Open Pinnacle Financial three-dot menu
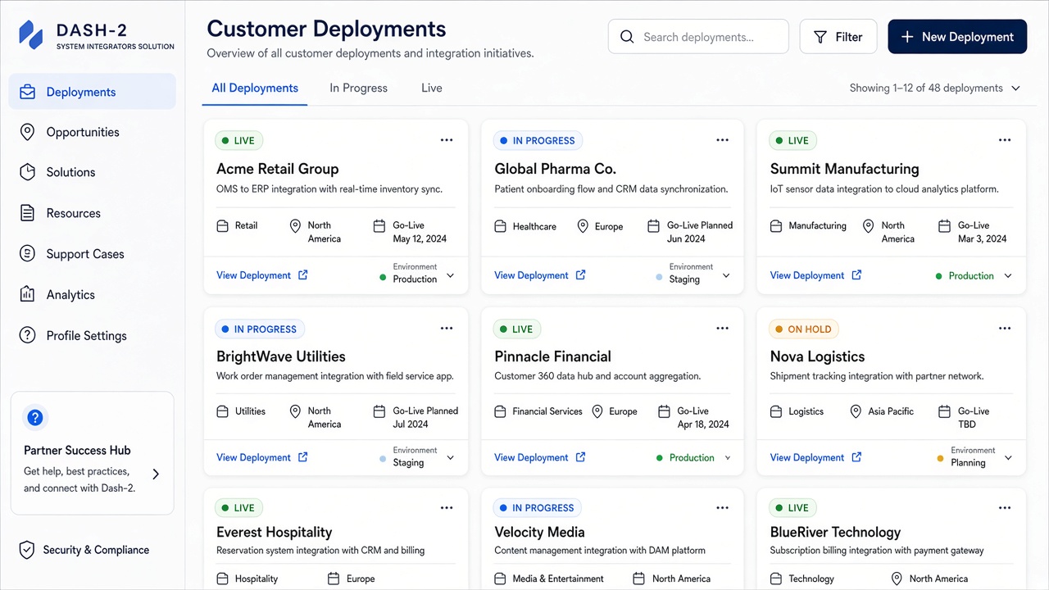Screen dimensions: 1049x590 pos(722,329)
